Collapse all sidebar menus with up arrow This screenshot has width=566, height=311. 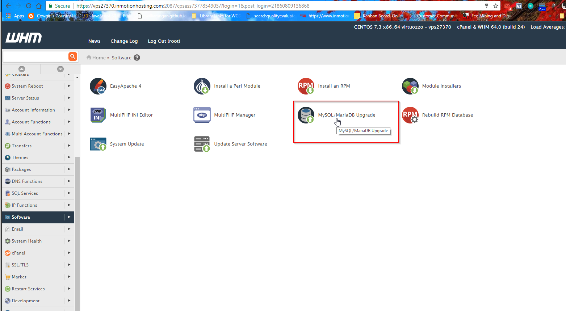tap(22, 69)
